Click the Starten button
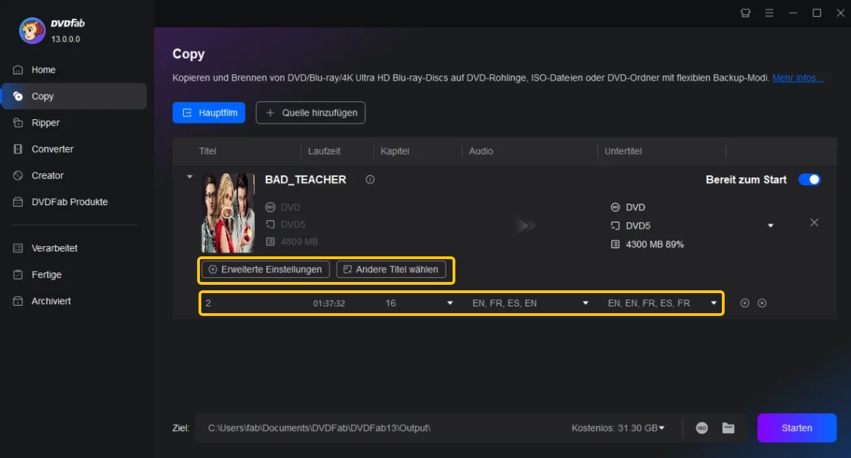The width and height of the screenshot is (851, 458). [797, 428]
